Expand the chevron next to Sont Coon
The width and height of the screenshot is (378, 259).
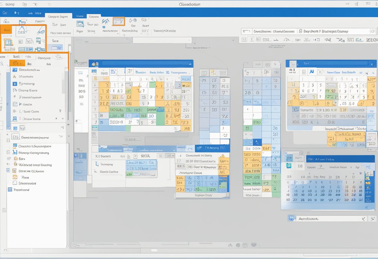(60, 111)
